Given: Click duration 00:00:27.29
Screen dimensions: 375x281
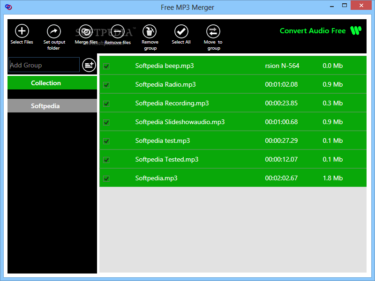Looking at the screenshot, I should point(281,140).
